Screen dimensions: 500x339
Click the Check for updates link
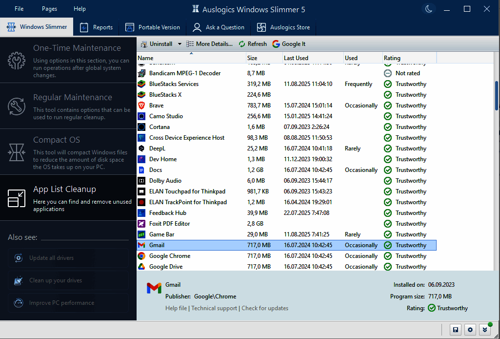265,308
